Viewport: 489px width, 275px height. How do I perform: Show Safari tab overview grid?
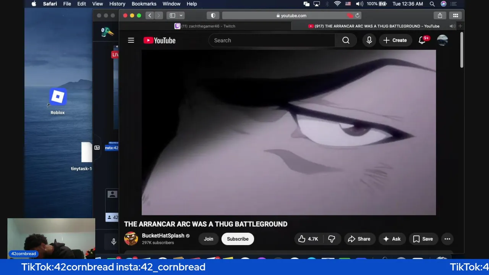[455, 16]
